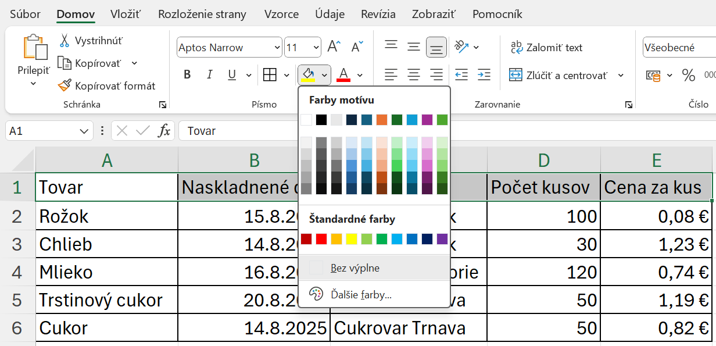Click the Prilepiť paste clipboard icon

click(x=35, y=47)
